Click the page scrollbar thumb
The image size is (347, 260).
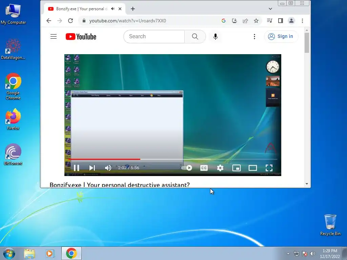point(307,43)
